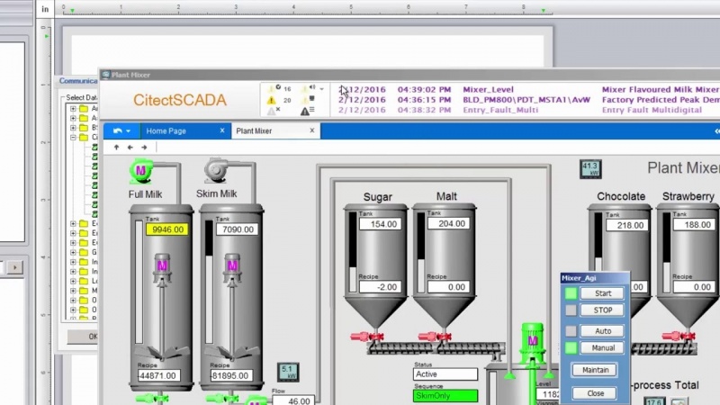
Task: Open the disabled alarms icon with X
Action: point(274,111)
